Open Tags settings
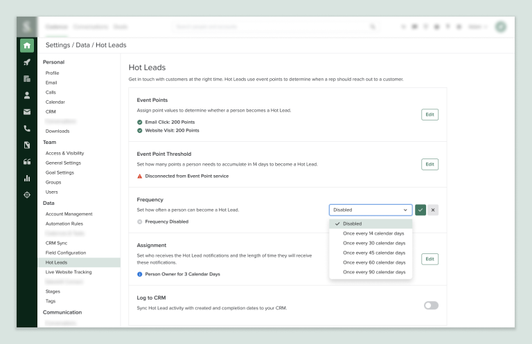Screen dimensions: 532x344 51,301
